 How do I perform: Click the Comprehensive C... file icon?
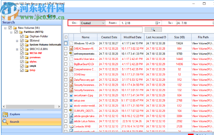pyautogui.click(x=71, y=69)
